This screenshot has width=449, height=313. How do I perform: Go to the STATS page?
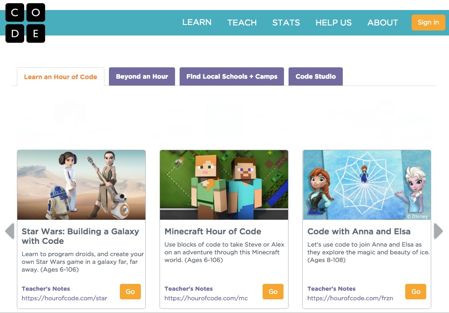point(286,22)
